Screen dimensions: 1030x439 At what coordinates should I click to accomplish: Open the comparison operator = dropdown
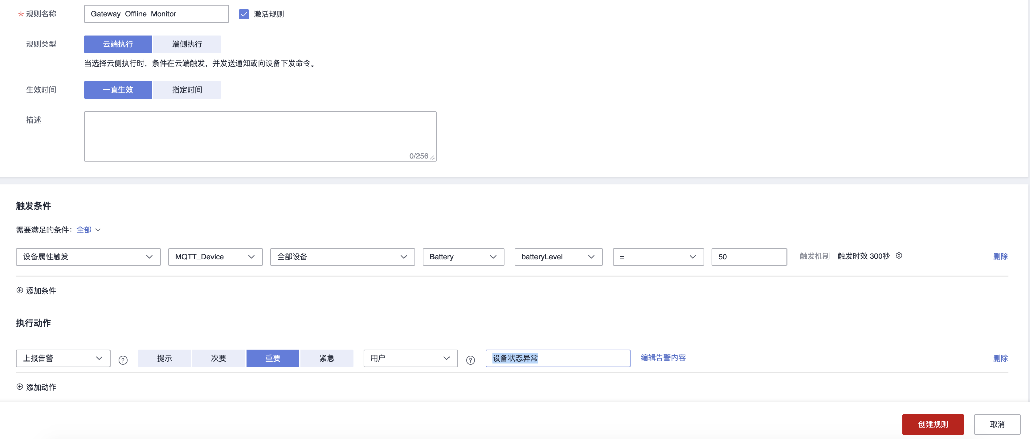click(658, 257)
